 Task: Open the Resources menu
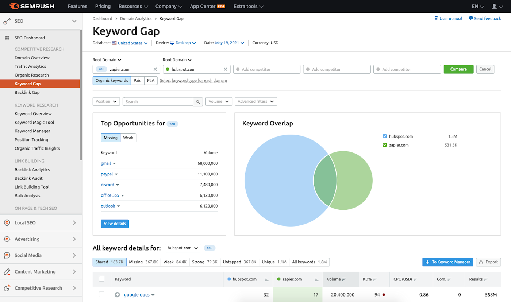(133, 6)
